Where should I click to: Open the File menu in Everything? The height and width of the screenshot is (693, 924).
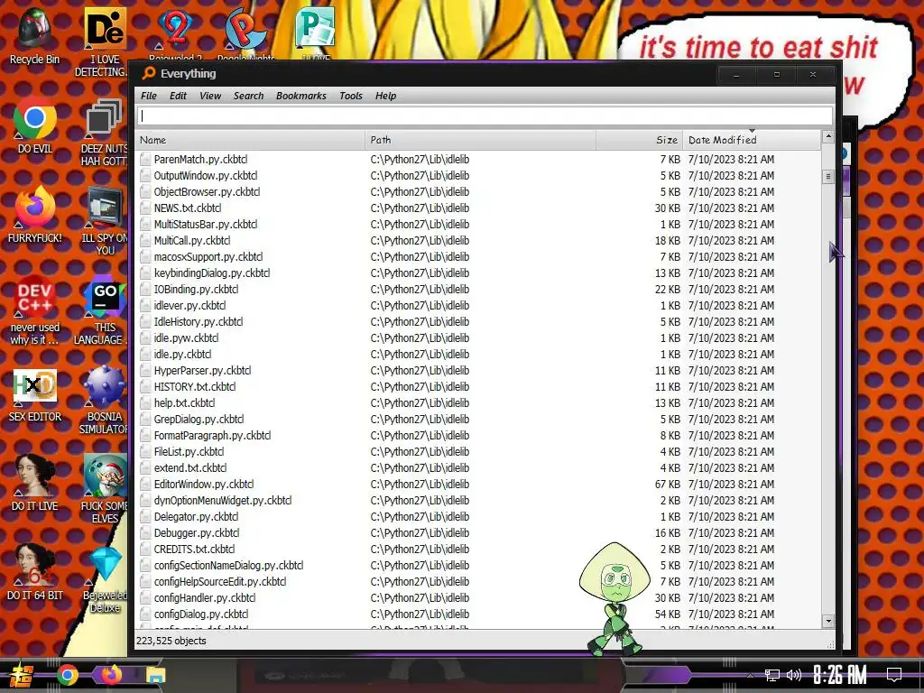[x=149, y=96]
